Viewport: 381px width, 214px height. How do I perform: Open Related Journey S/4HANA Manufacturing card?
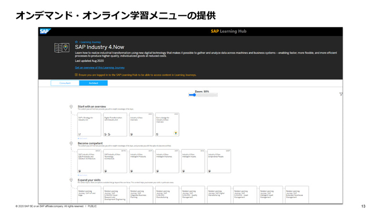[x=167, y=195]
